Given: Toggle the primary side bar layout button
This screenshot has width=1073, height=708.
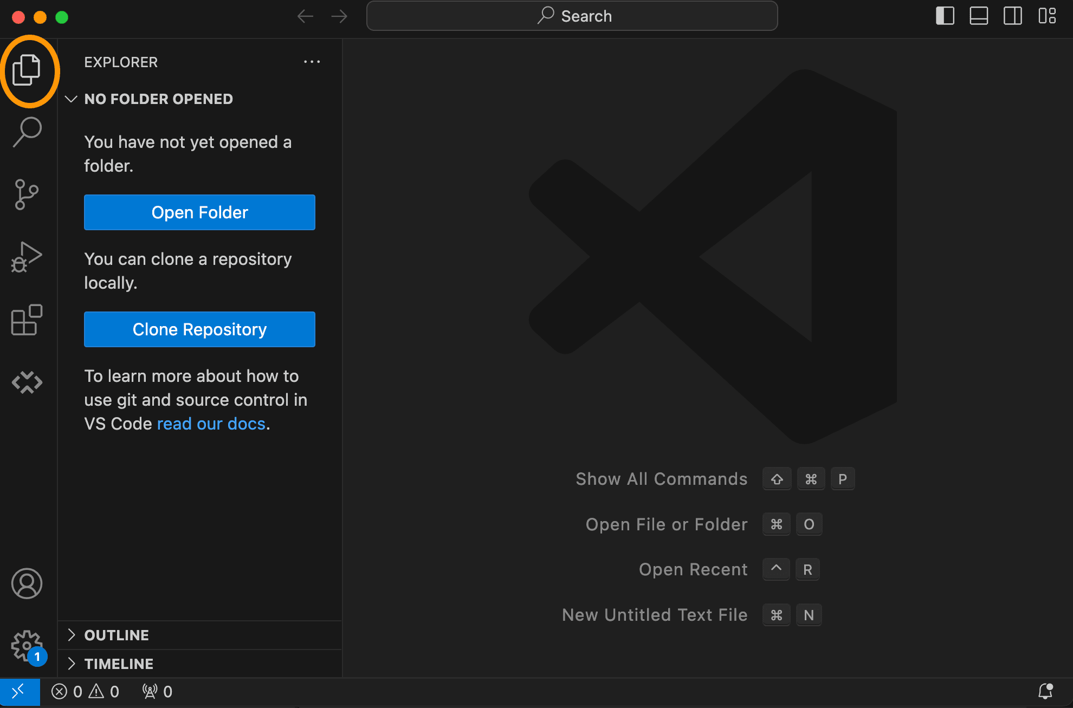Looking at the screenshot, I should point(945,16).
